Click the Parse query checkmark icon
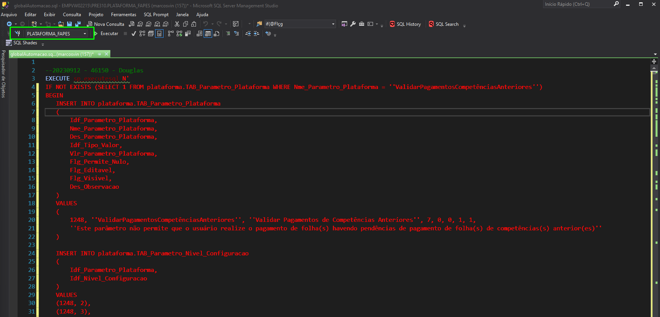This screenshot has height=317, width=660. click(x=133, y=34)
